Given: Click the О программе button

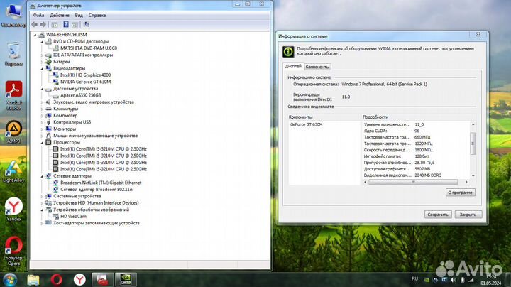Looking at the screenshot, I should 460,193.
